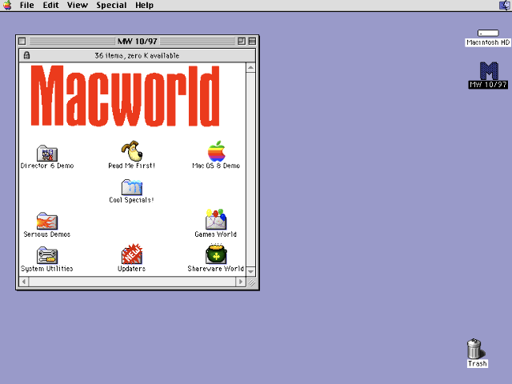The image size is (512, 384).
Task: Click the 'Trash' label
Action: point(477,364)
